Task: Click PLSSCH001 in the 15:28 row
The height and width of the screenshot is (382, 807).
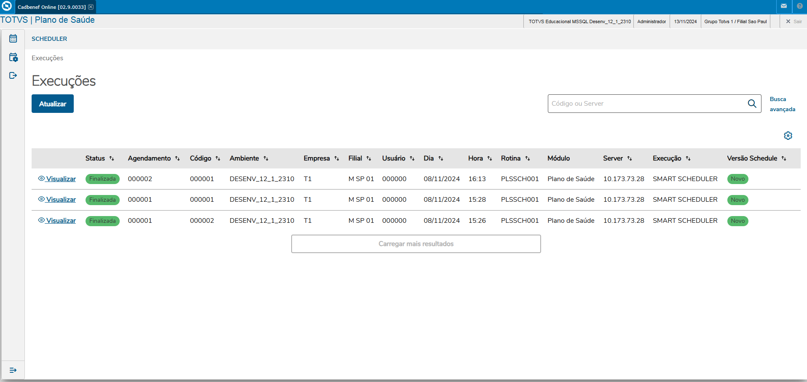Action: tap(520, 200)
